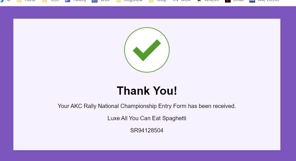Open the email bookmark icon
This screenshot has height=161, width=296.
pyautogui.click(x=228, y=1)
